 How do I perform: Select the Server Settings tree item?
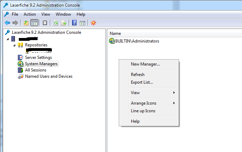(38, 58)
